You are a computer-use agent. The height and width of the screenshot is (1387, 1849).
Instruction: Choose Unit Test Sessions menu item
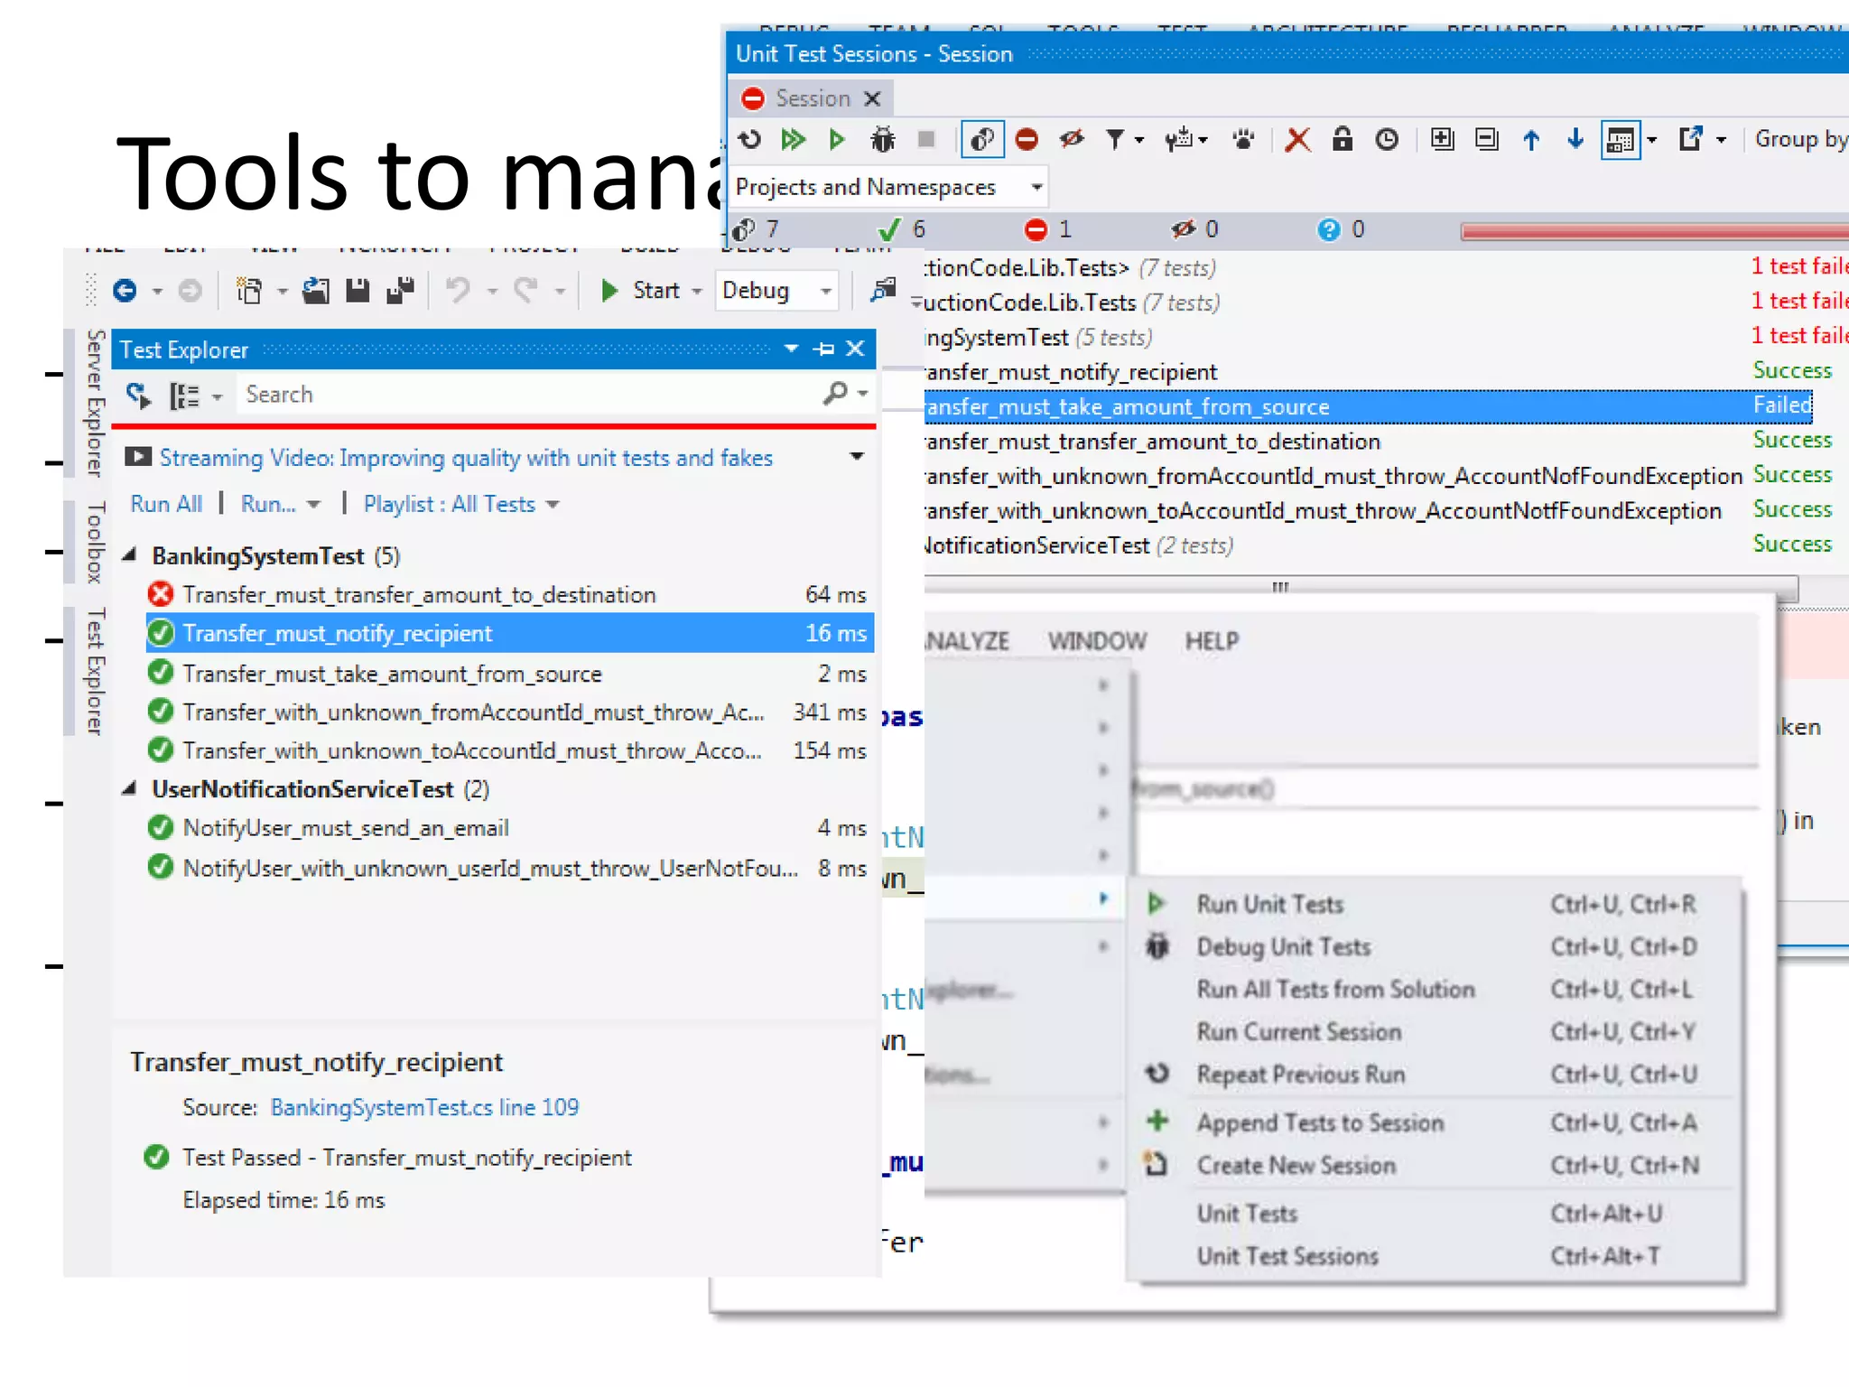coord(1434,1256)
